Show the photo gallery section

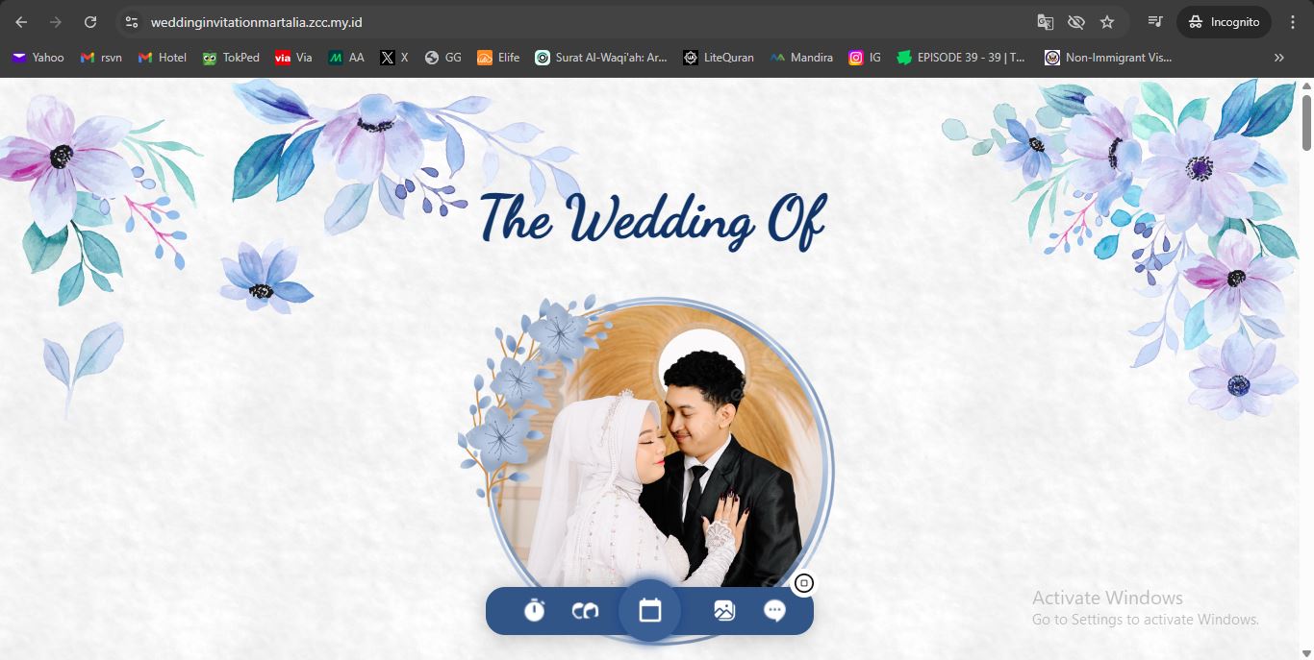(724, 610)
